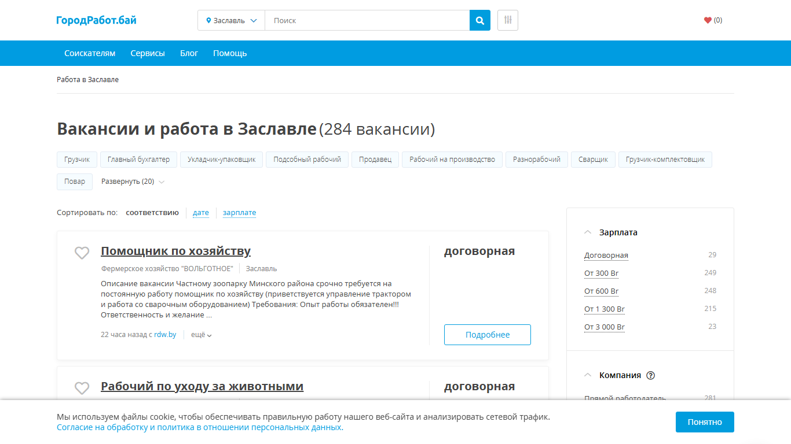Screen dimensions: 791x444
Task: Click the Поиск input field
Action: coord(367,20)
